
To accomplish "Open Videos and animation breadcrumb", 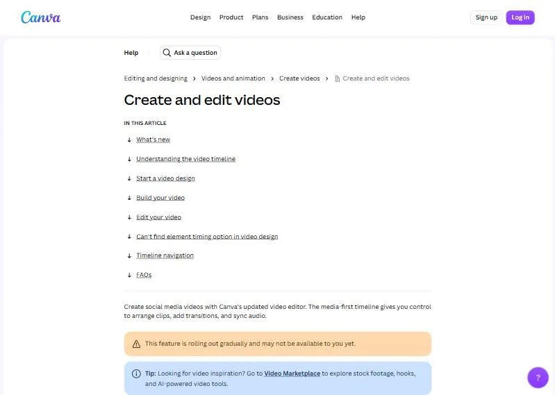I will click(233, 78).
